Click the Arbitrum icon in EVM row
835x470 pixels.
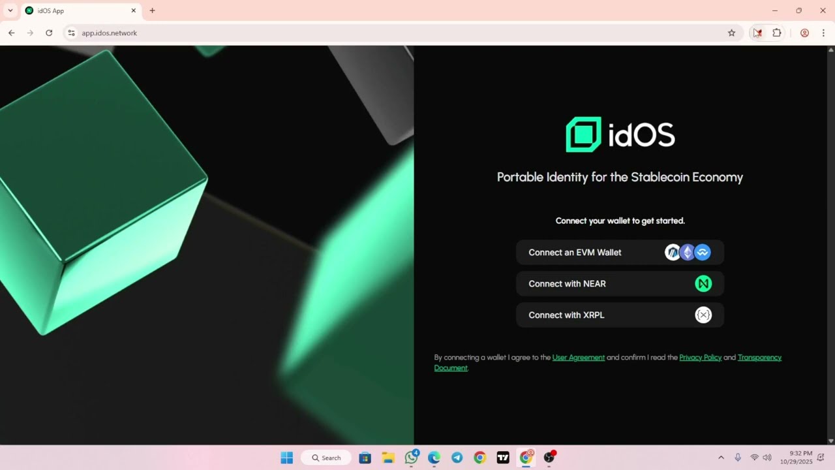point(673,253)
